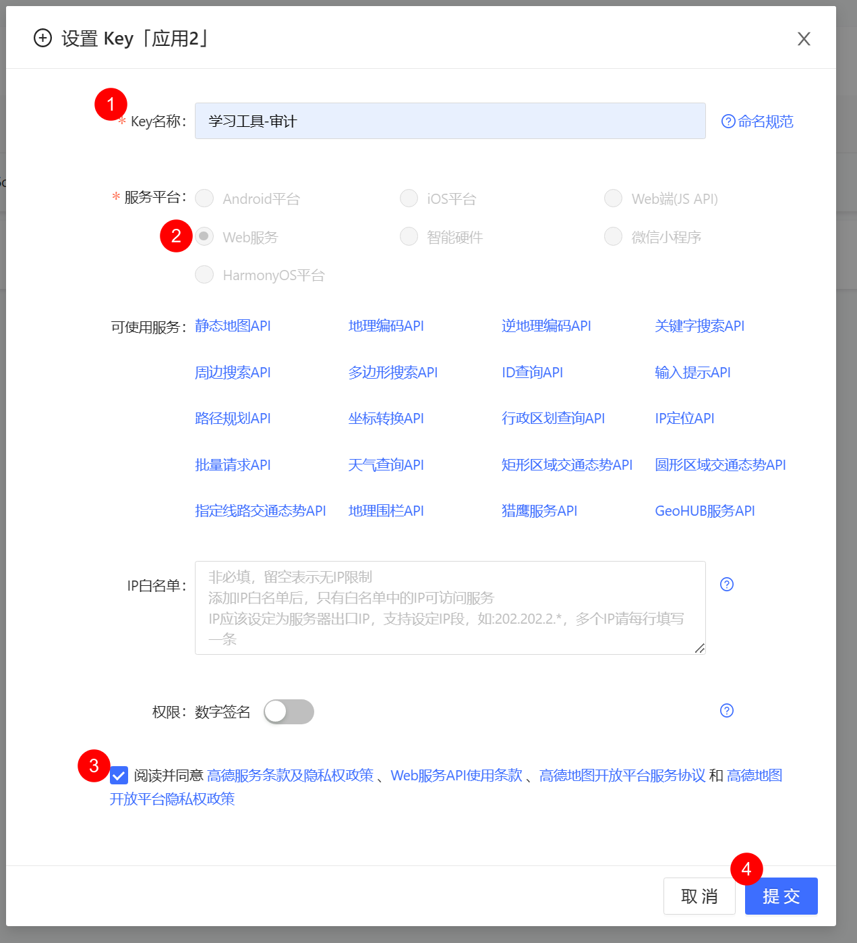Open the 命名规范 naming rules help icon
Screen dimensions: 857x943
tap(729, 121)
